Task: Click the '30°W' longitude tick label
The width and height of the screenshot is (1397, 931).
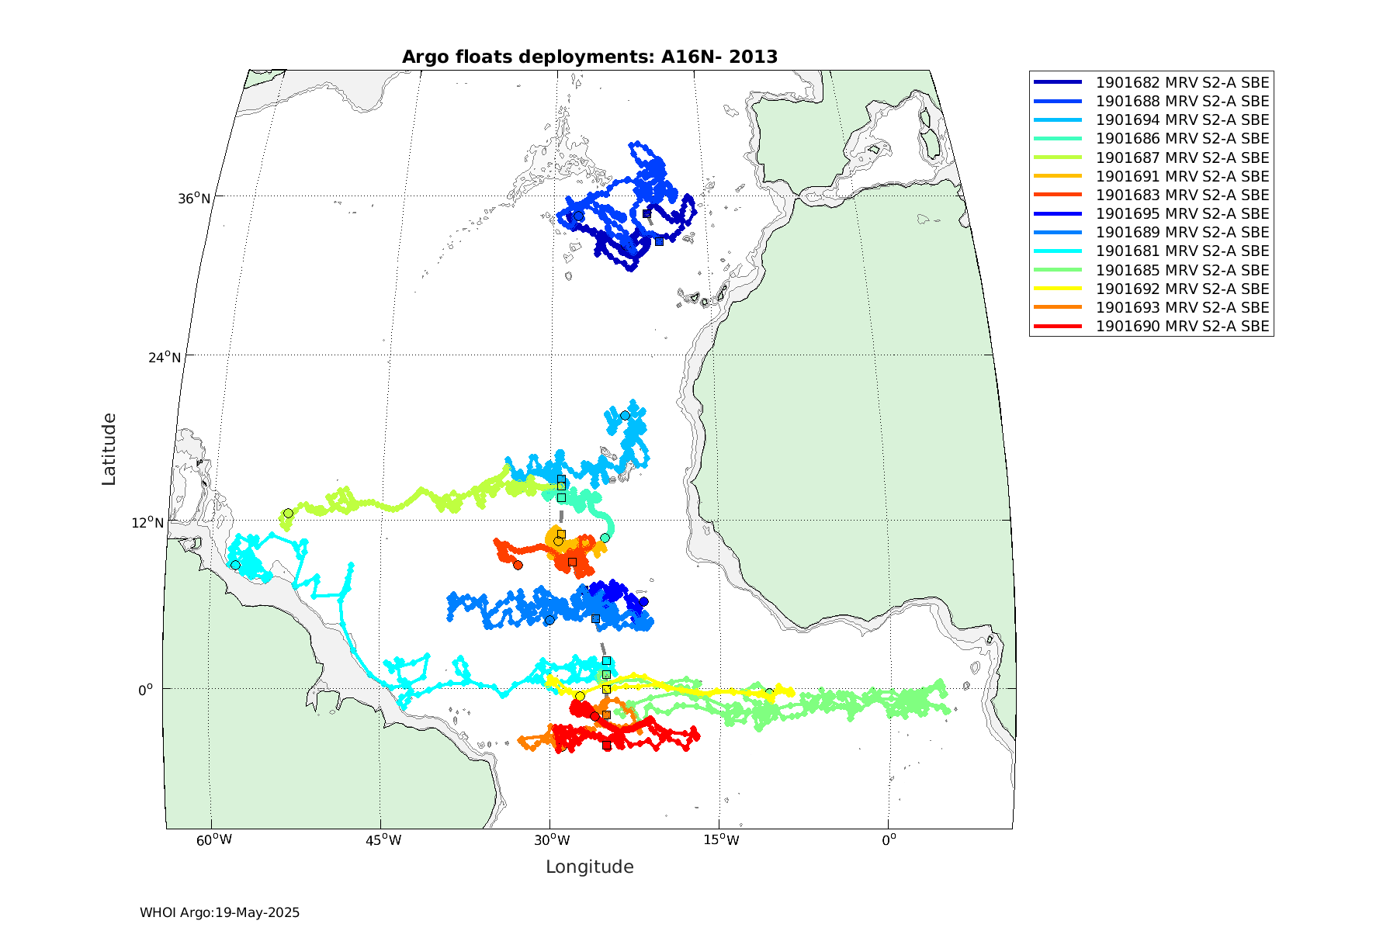Action: click(x=552, y=839)
